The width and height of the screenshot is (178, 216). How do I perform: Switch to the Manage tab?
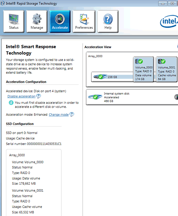point(37,21)
